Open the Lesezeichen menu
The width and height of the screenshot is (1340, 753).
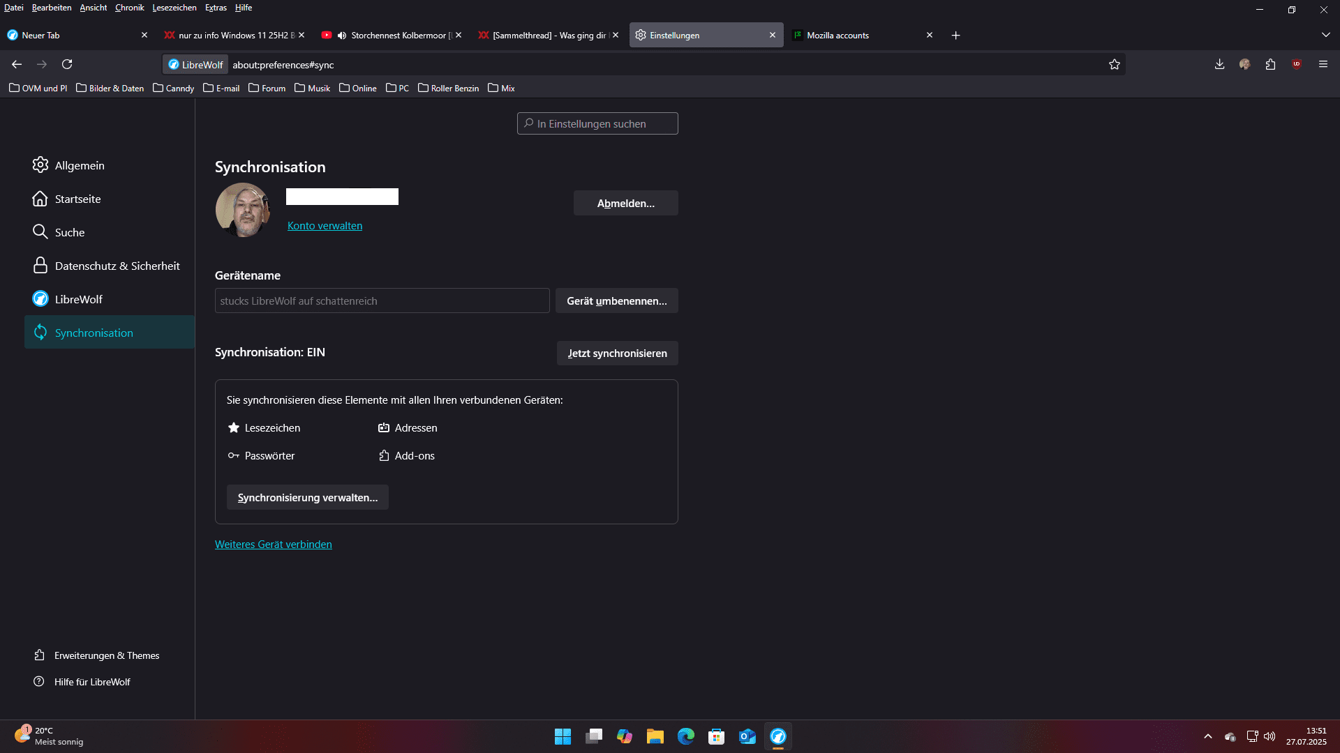174,8
